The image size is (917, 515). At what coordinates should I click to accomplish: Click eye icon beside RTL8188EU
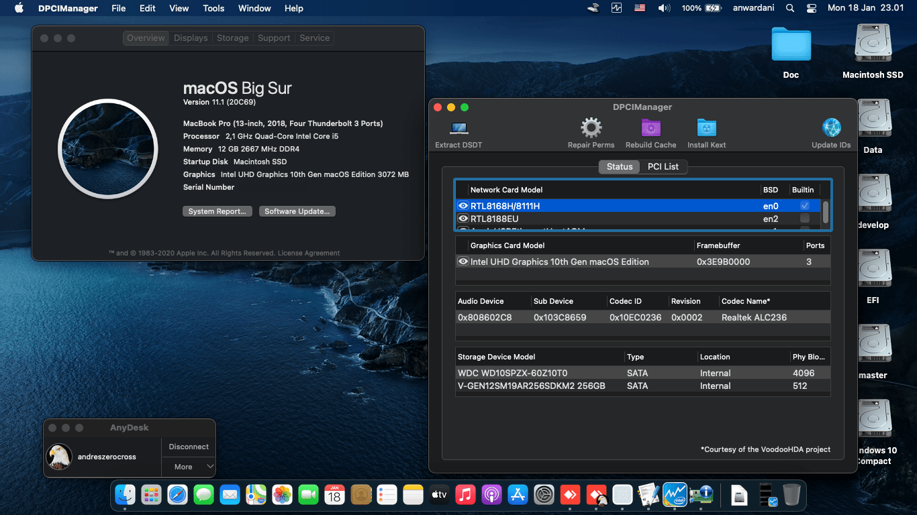tap(463, 219)
